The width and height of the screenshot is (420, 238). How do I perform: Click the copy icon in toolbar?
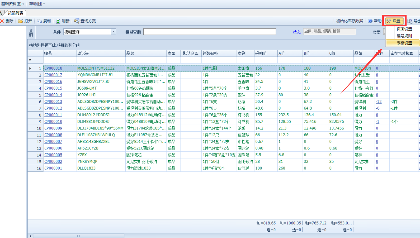coord(39,21)
